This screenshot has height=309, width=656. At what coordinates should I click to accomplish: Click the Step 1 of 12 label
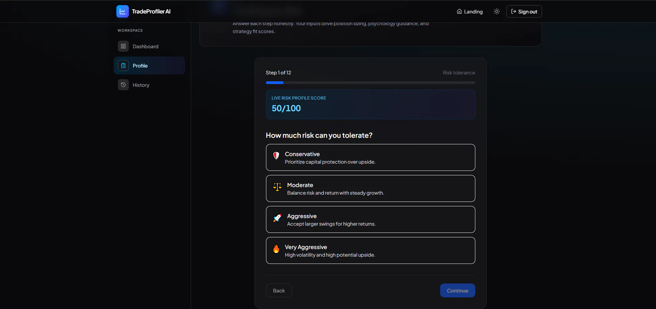click(x=278, y=73)
